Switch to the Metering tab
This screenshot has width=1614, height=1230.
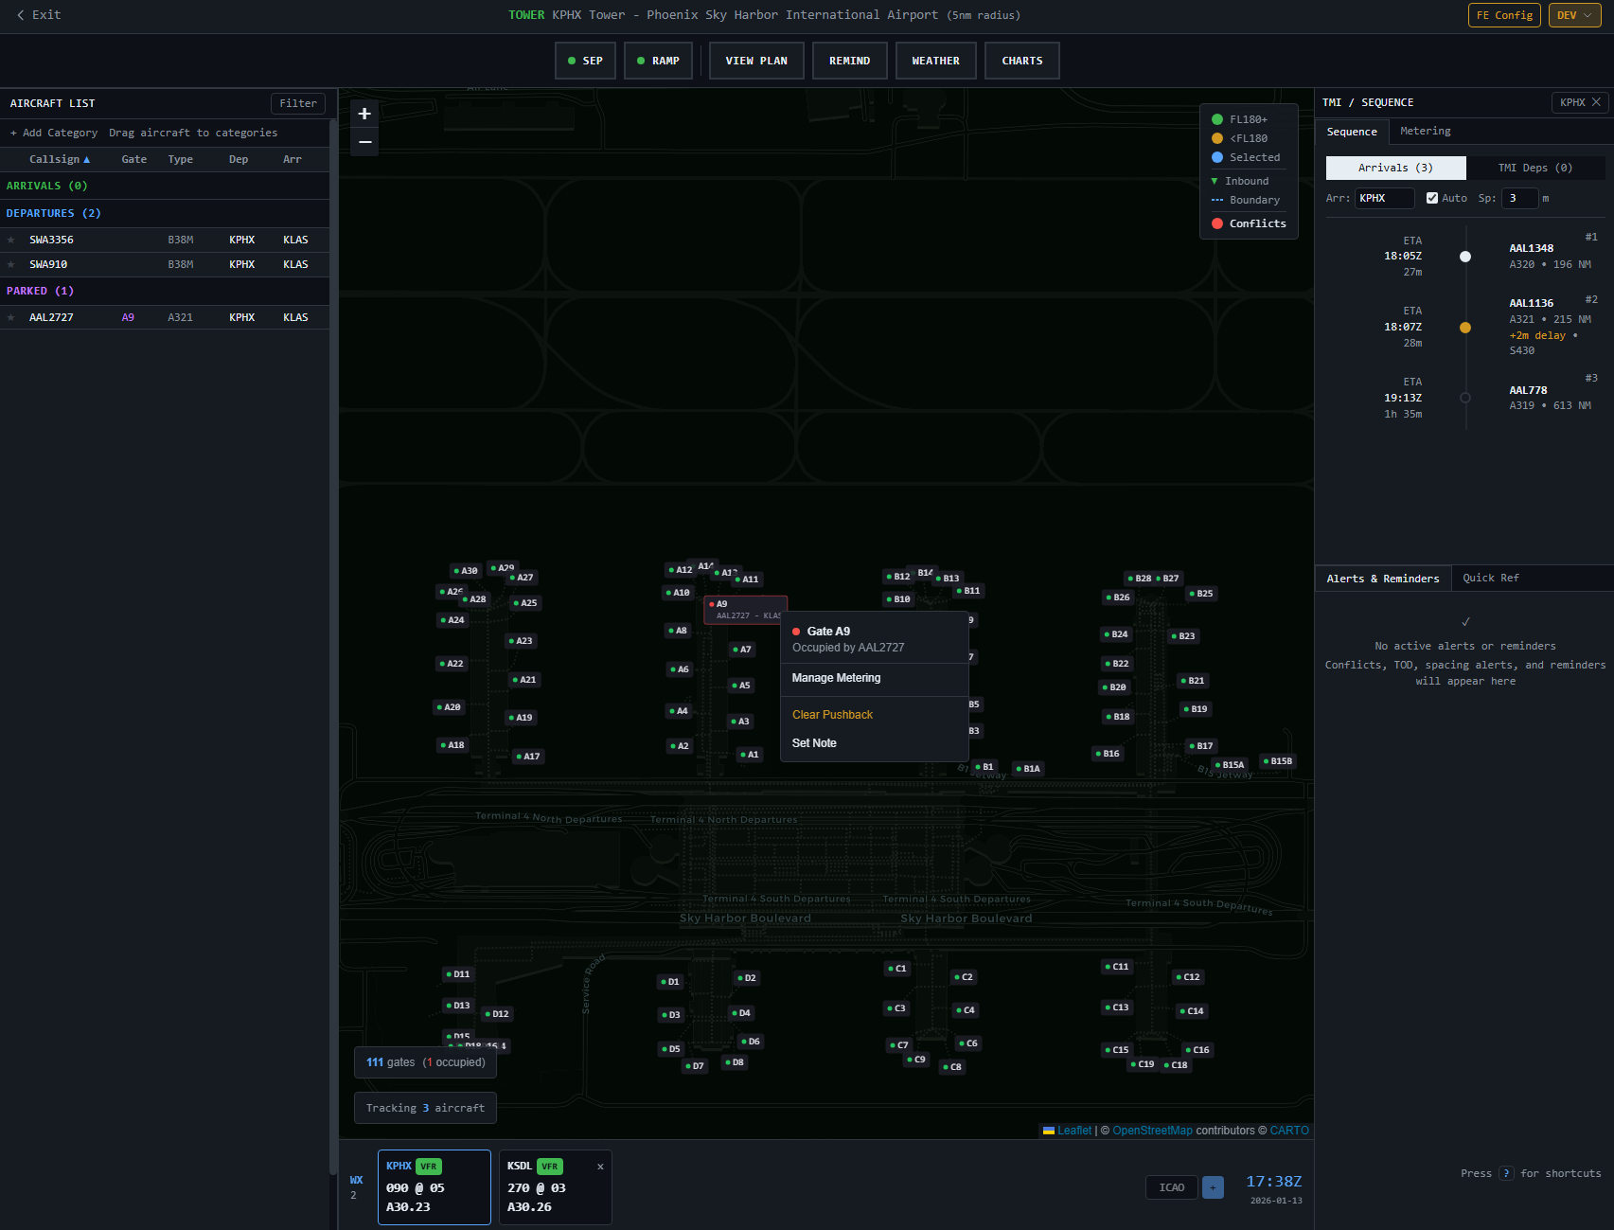tap(1426, 131)
